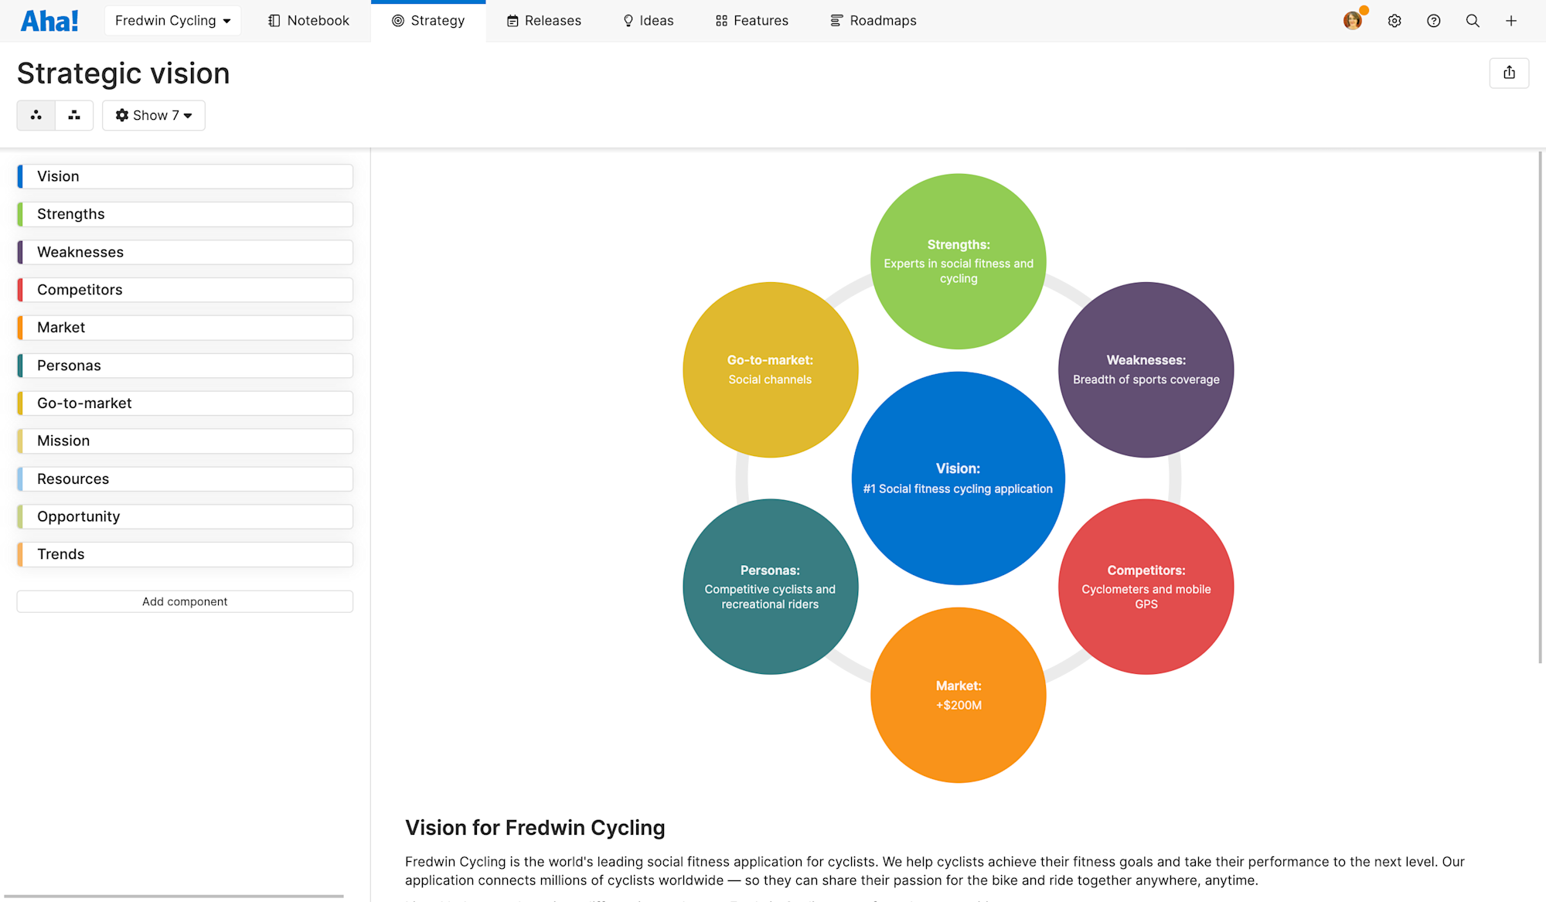Open the share export icon button
Image resolution: width=1546 pixels, height=902 pixels.
click(1509, 73)
